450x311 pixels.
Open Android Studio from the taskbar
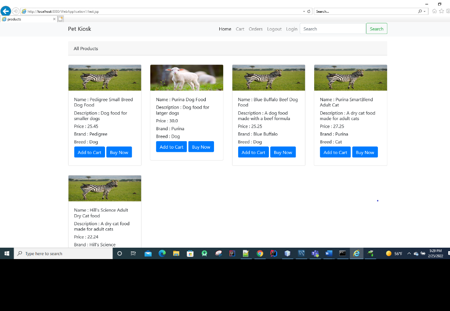[x=204, y=253]
